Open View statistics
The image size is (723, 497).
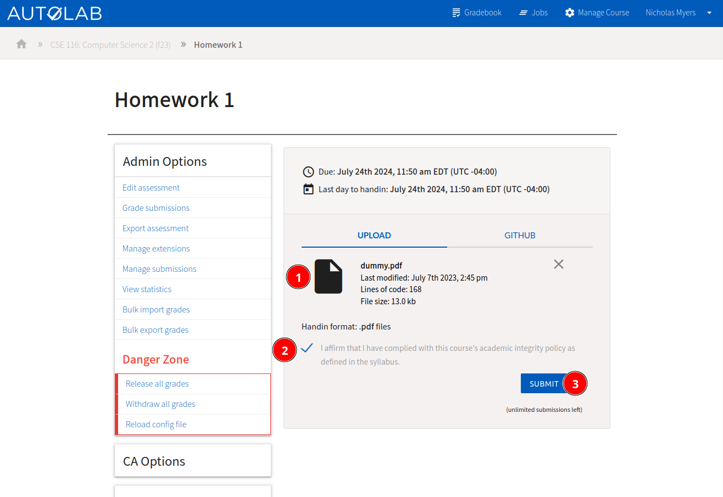click(x=147, y=289)
